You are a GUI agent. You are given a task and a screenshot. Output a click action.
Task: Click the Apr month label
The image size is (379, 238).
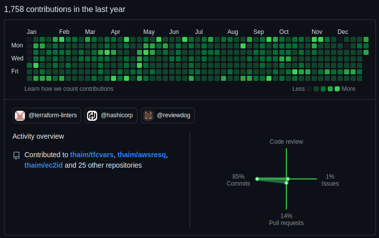tap(116, 32)
